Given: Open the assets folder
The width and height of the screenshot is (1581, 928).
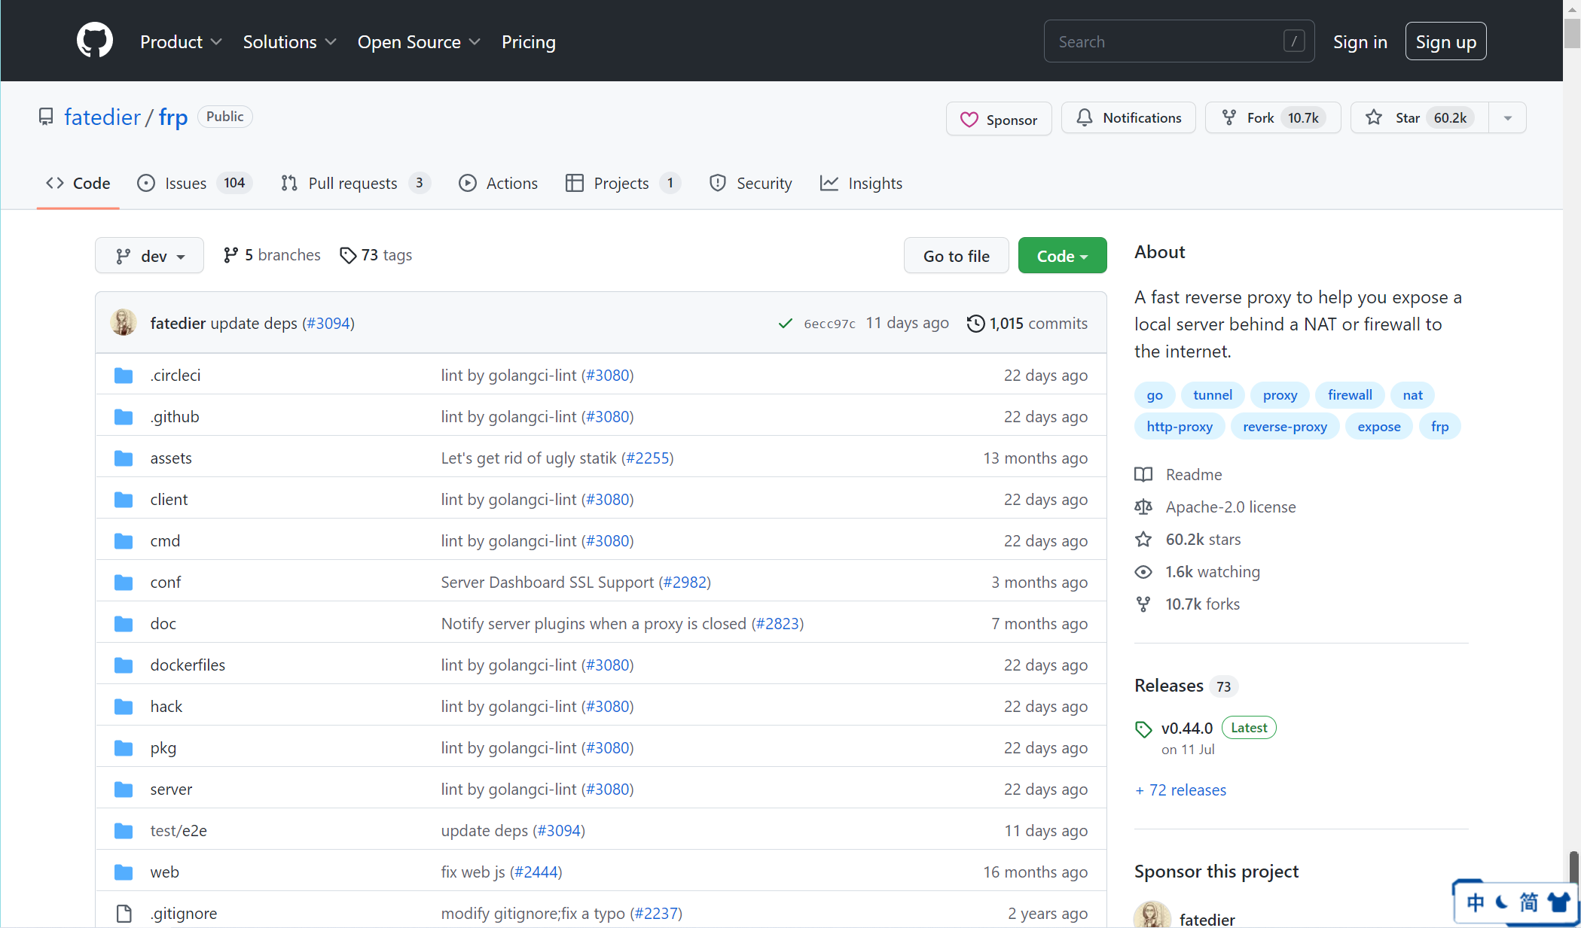Looking at the screenshot, I should (171, 458).
